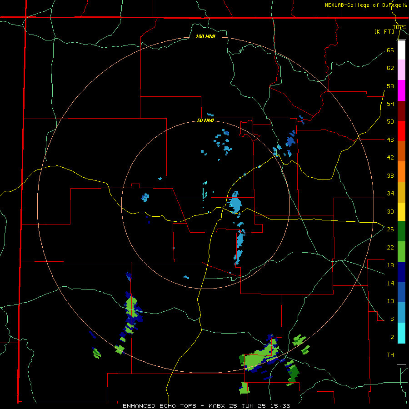Screen dimensions: 409x409
Task: Click the TOPS legend title
Action: click(399, 27)
